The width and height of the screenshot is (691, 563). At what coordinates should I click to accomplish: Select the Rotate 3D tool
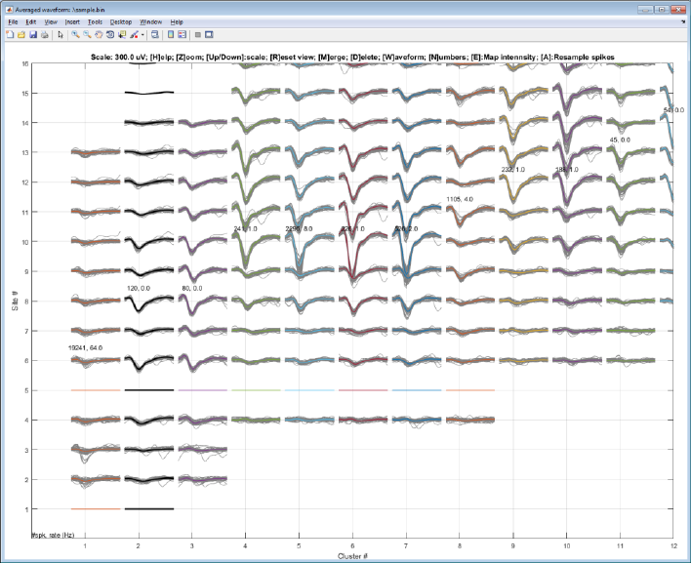click(110, 34)
